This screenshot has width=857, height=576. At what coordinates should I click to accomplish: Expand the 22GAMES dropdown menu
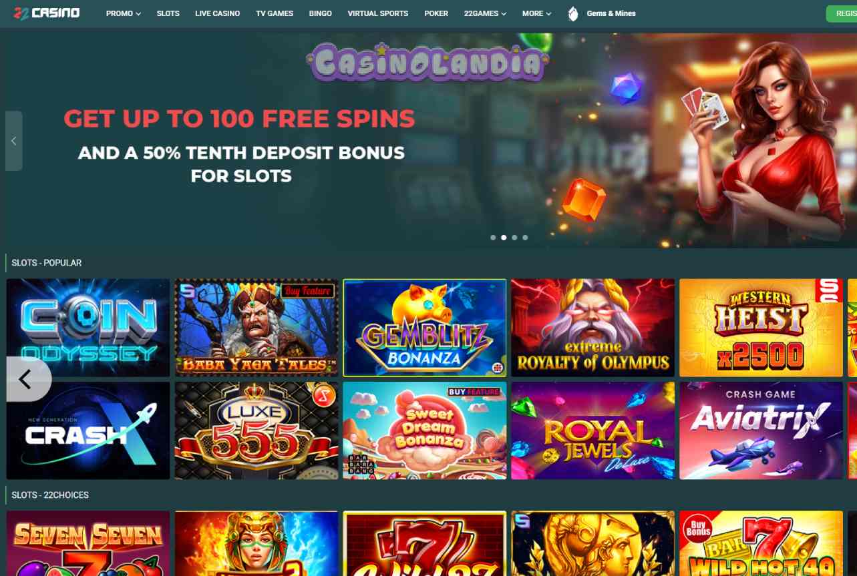click(485, 13)
